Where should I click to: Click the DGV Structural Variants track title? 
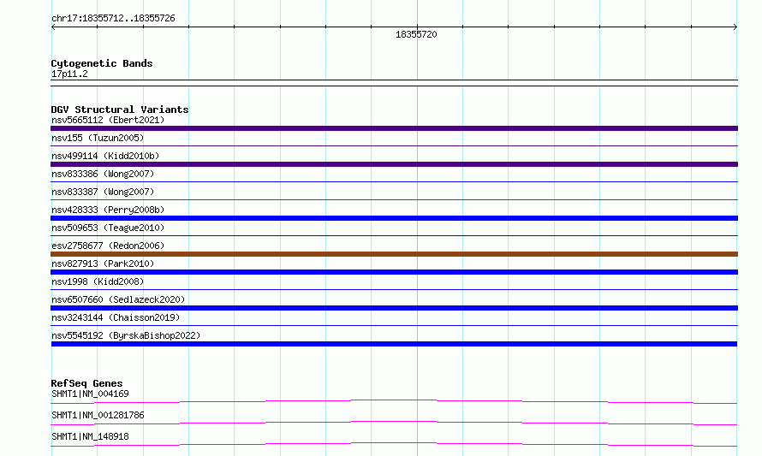tap(120, 110)
